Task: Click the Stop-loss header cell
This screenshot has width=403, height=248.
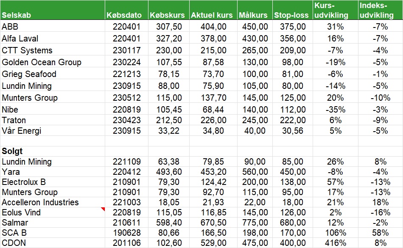Action: (291, 15)
